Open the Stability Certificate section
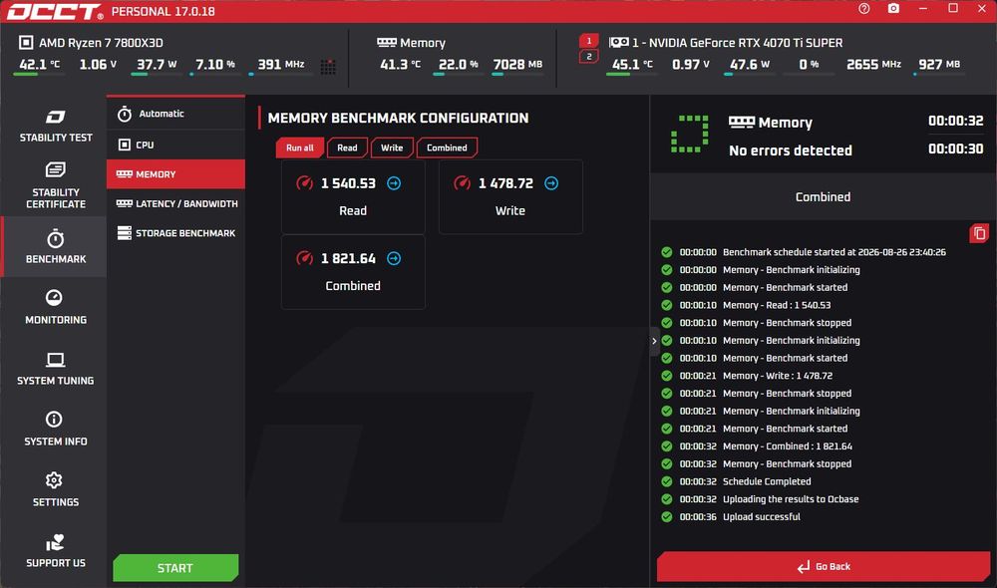Image resolution: width=997 pixels, height=588 pixels. pyautogui.click(x=55, y=185)
